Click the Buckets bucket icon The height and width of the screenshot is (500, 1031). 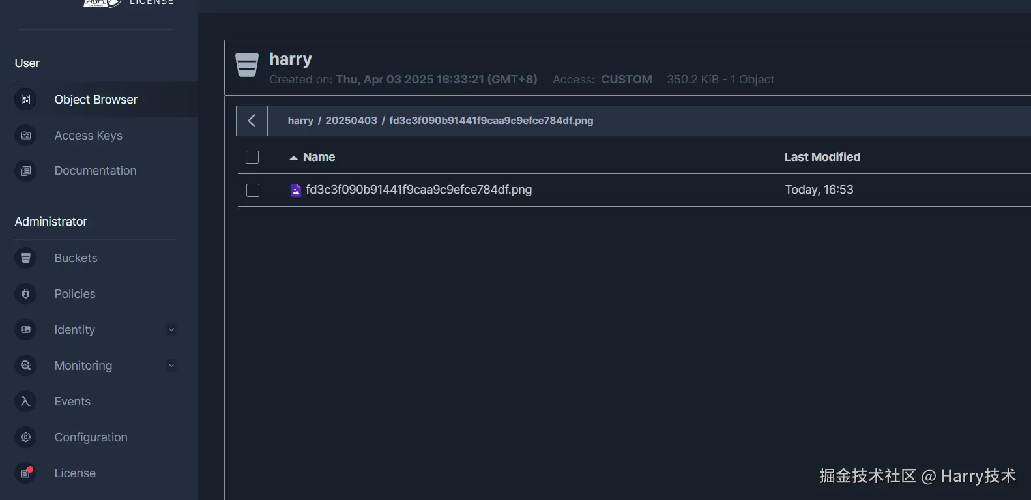(25, 258)
